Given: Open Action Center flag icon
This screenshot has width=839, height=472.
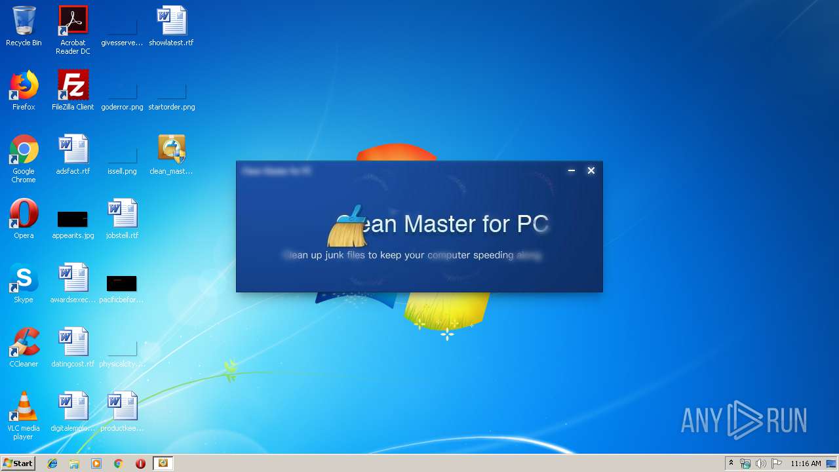Looking at the screenshot, I should coord(776,463).
